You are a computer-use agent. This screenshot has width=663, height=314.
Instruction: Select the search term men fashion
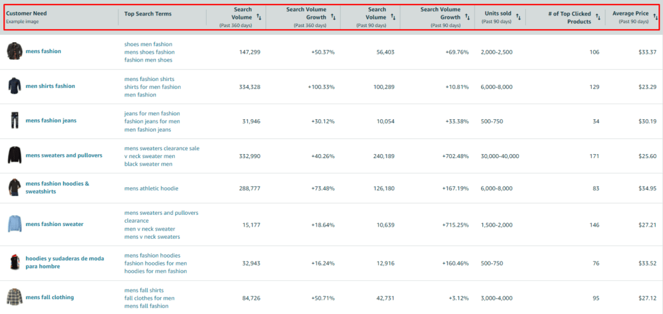(140, 95)
